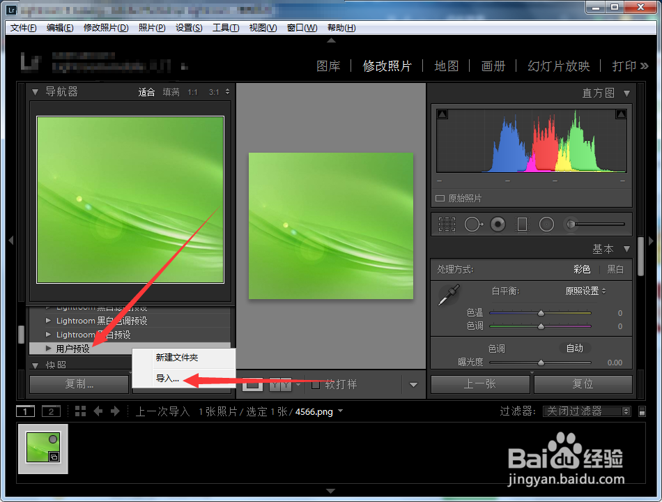Image resolution: width=662 pixels, height=502 pixels.
Task: Open the 设置(S) menu
Action: point(189,28)
